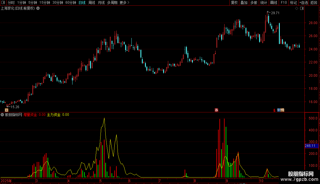This screenshot has width=320, height=184.
Task: Click the 500.0 indicator axis label
Action: click(x=313, y=118)
